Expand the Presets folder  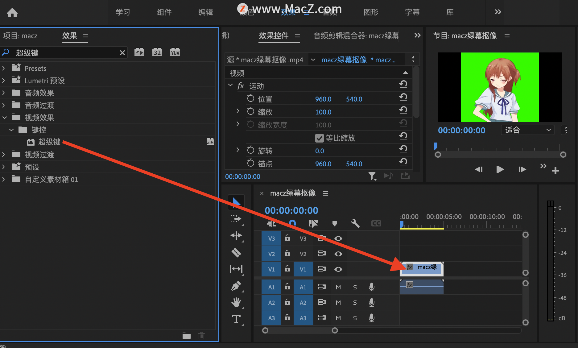click(x=3, y=68)
